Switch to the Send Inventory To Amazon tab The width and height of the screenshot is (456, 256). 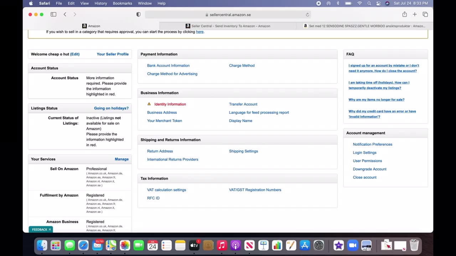point(228,26)
